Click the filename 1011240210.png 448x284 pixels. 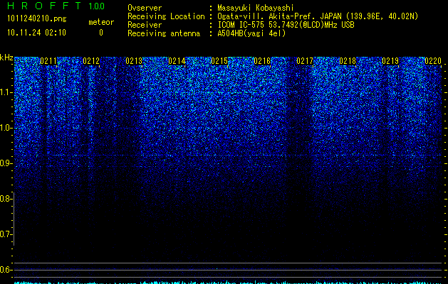pos(37,18)
